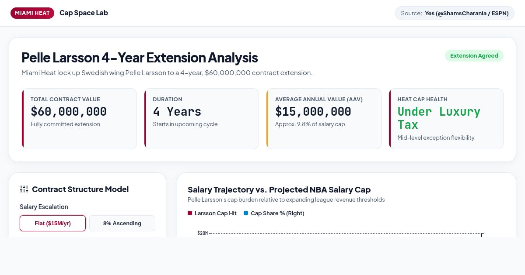Screen dimensions: 525x275
Task: Click Approx. 9.8% of salary cap text
Action: click(x=310, y=124)
